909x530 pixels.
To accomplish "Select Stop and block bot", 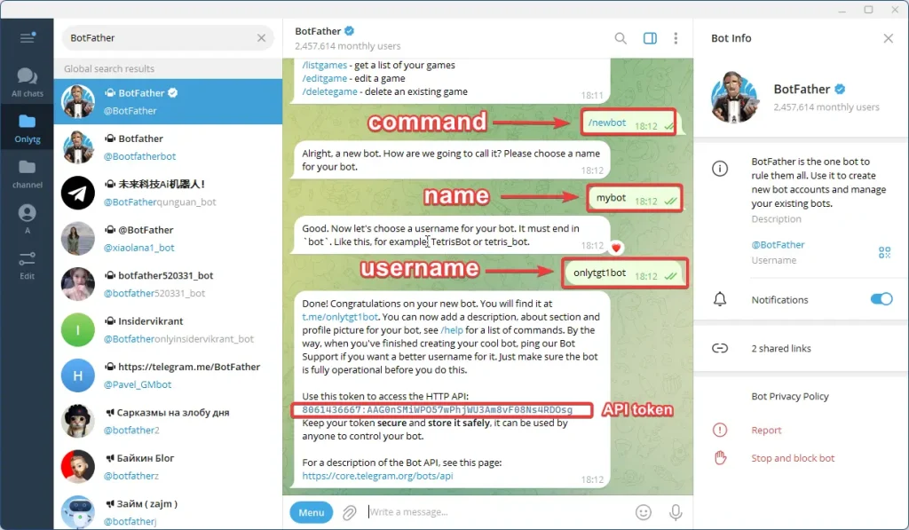I will (793, 458).
